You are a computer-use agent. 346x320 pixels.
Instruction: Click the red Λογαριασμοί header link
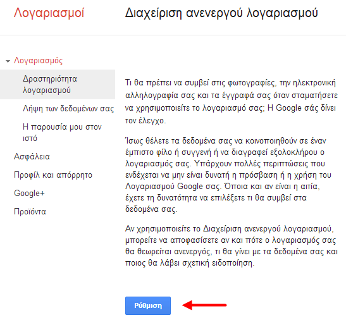click(49, 13)
